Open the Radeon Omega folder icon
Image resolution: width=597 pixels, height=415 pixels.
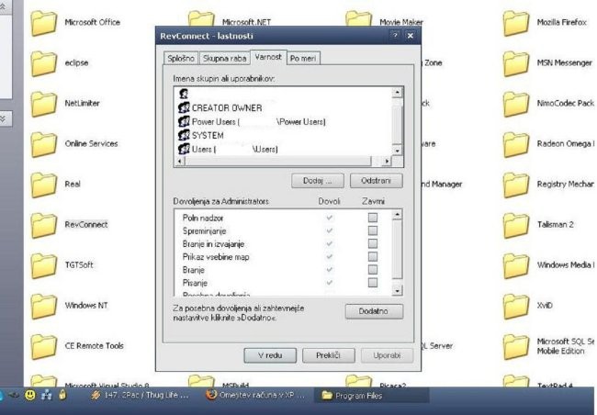[516, 144]
